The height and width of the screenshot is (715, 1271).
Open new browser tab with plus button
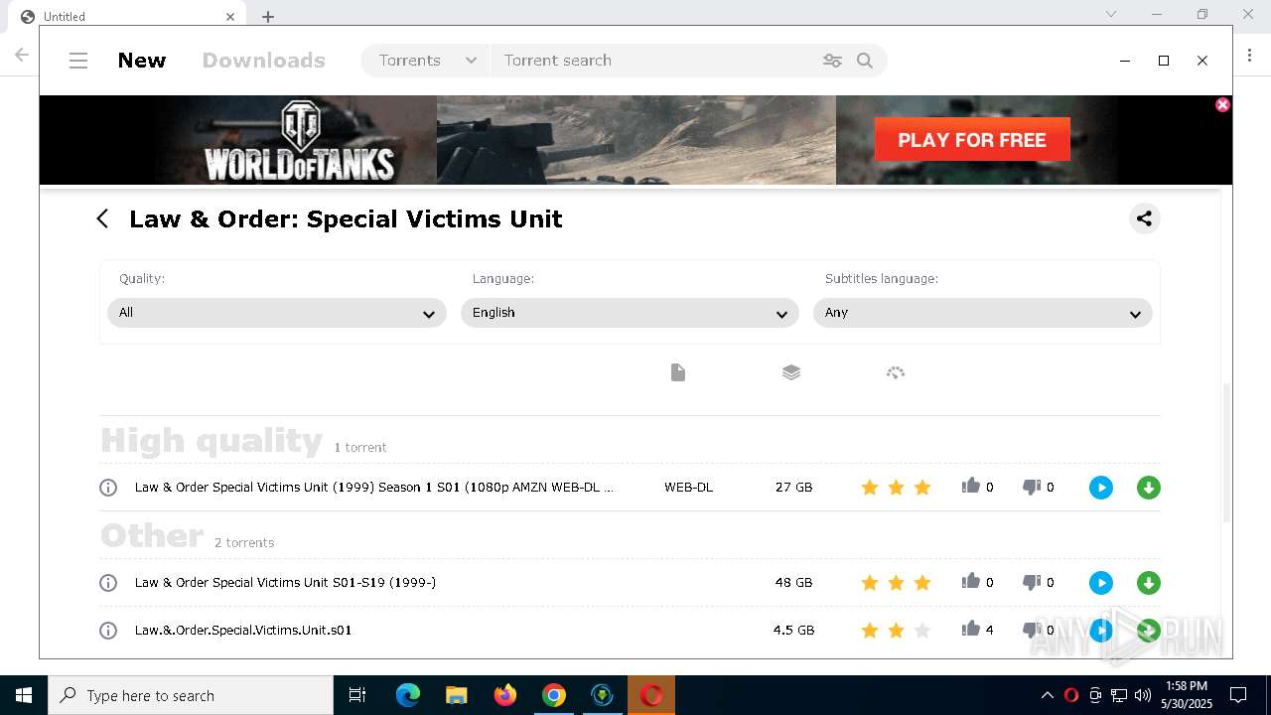[268, 16]
